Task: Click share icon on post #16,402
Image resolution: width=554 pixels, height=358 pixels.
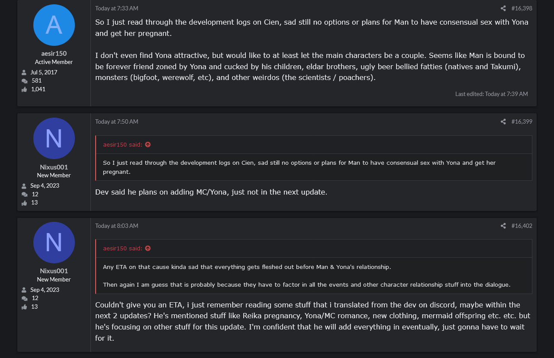Action: click(x=503, y=226)
